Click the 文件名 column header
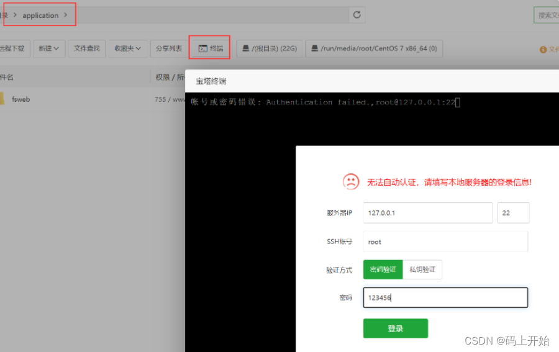The width and height of the screenshot is (559, 352). pyautogui.click(x=6, y=77)
